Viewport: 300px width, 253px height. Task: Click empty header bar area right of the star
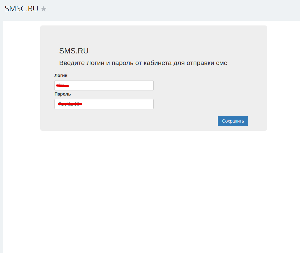click(x=172, y=9)
